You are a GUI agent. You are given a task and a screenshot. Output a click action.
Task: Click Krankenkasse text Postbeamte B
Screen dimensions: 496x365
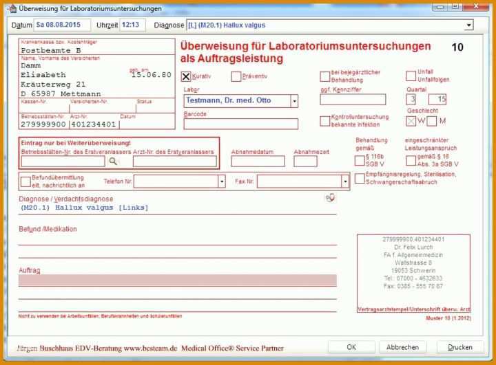coord(51,50)
